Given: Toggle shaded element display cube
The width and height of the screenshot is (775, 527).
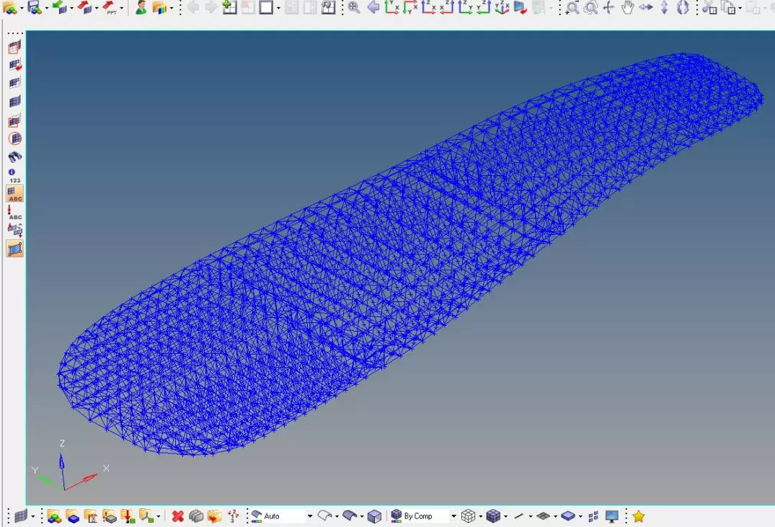Looking at the screenshot, I should pyautogui.click(x=493, y=516).
